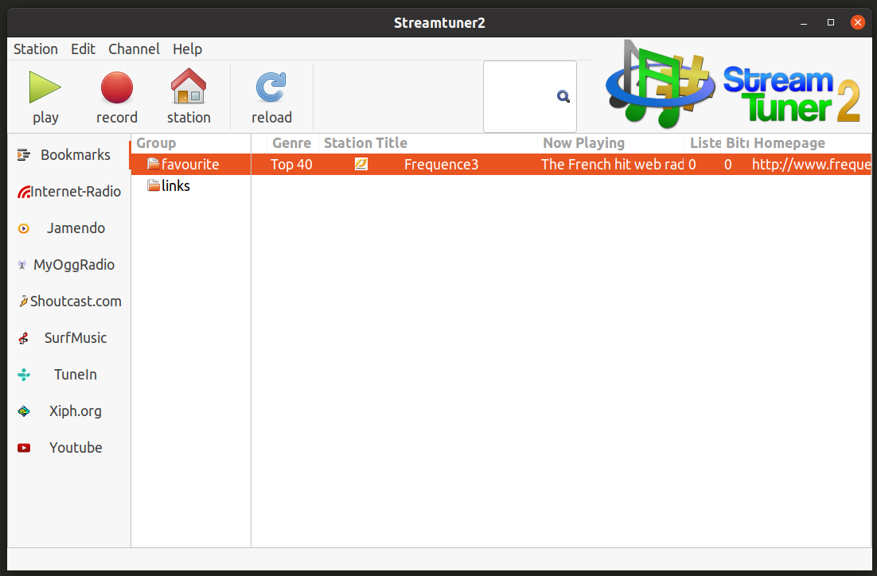
Task: Open the Edit menu
Action: 83,49
